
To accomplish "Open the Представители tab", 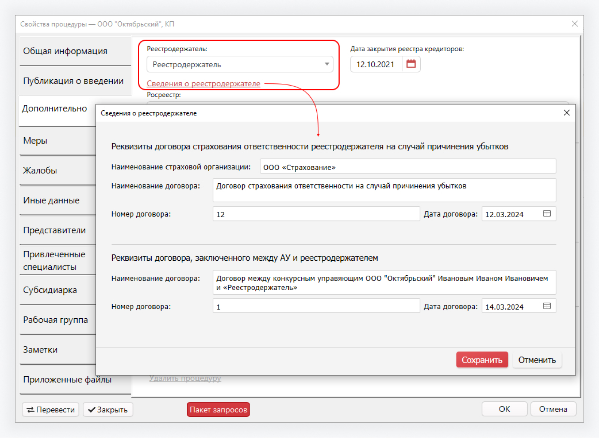I will pos(58,230).
